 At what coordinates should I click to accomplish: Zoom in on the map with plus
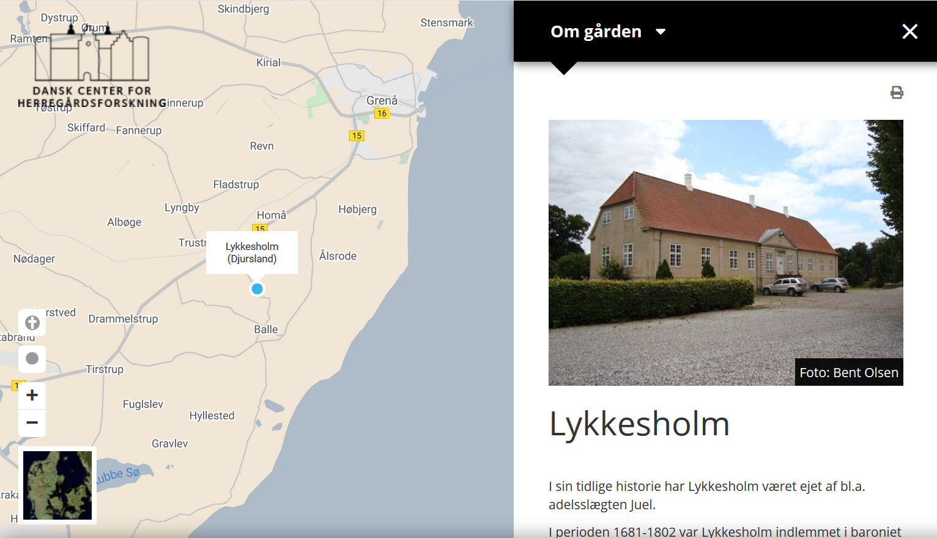tap(32, 395)
